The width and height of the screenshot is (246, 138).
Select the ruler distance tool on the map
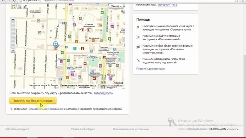click(25, 6)
